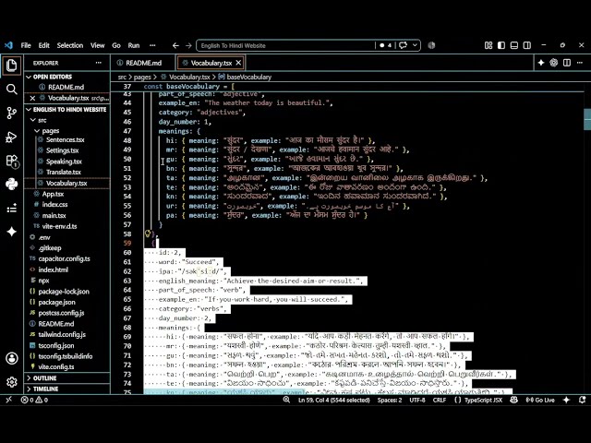Click the errors and warnings count
Viewport: 591px width, 443px height.
(34, 400)
